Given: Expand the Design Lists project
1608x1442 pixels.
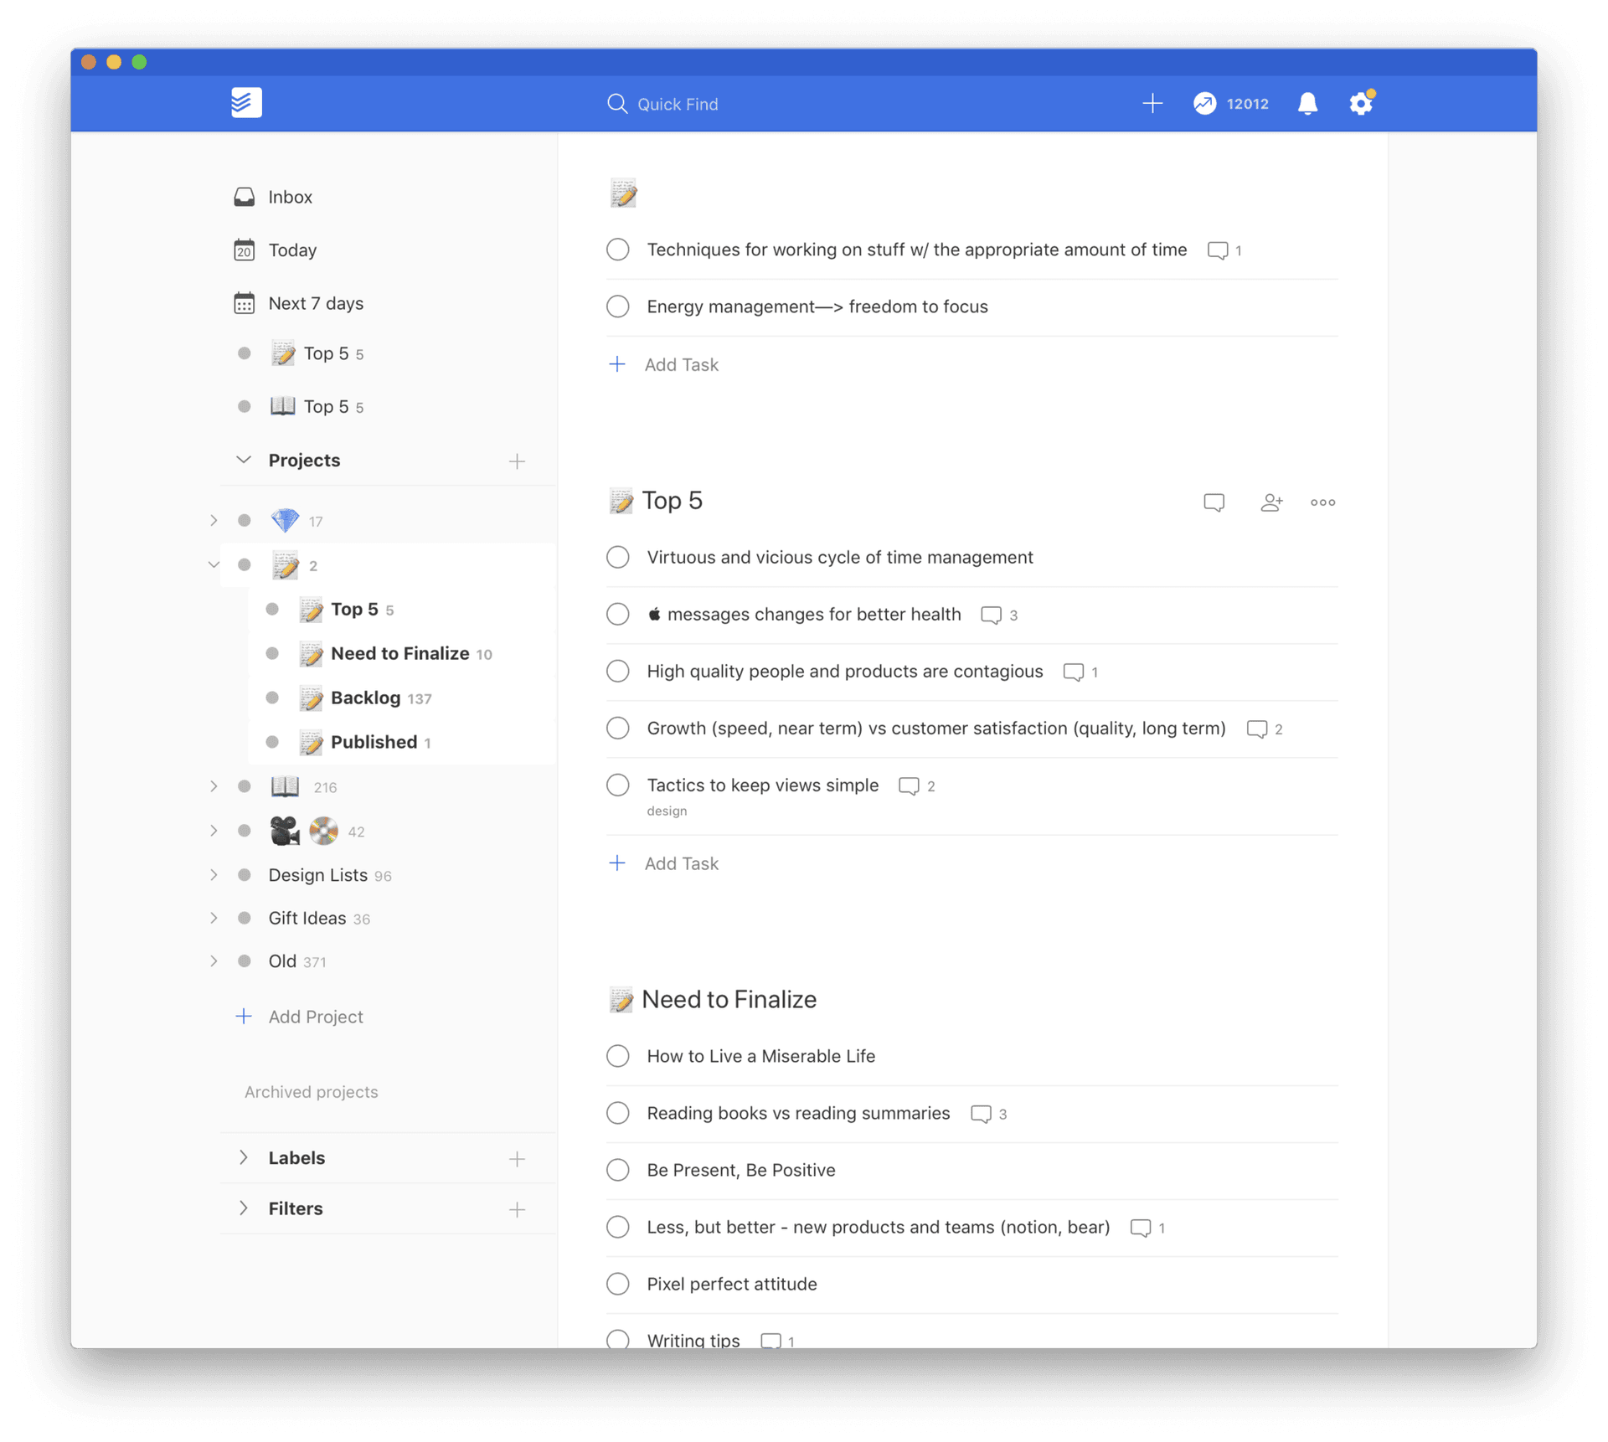Looking at the screenshot, I should (214, 875).
